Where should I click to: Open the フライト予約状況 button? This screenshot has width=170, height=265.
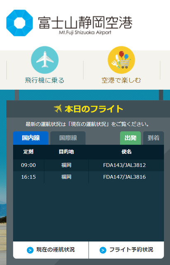coord(127,250)
